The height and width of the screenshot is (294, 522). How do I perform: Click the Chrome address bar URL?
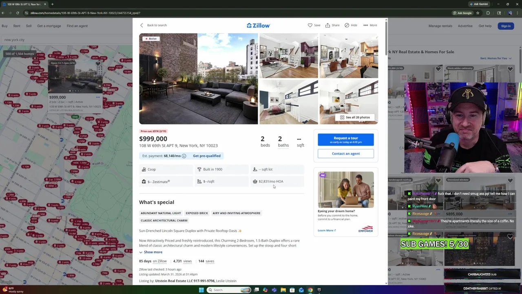pos(85,13)
